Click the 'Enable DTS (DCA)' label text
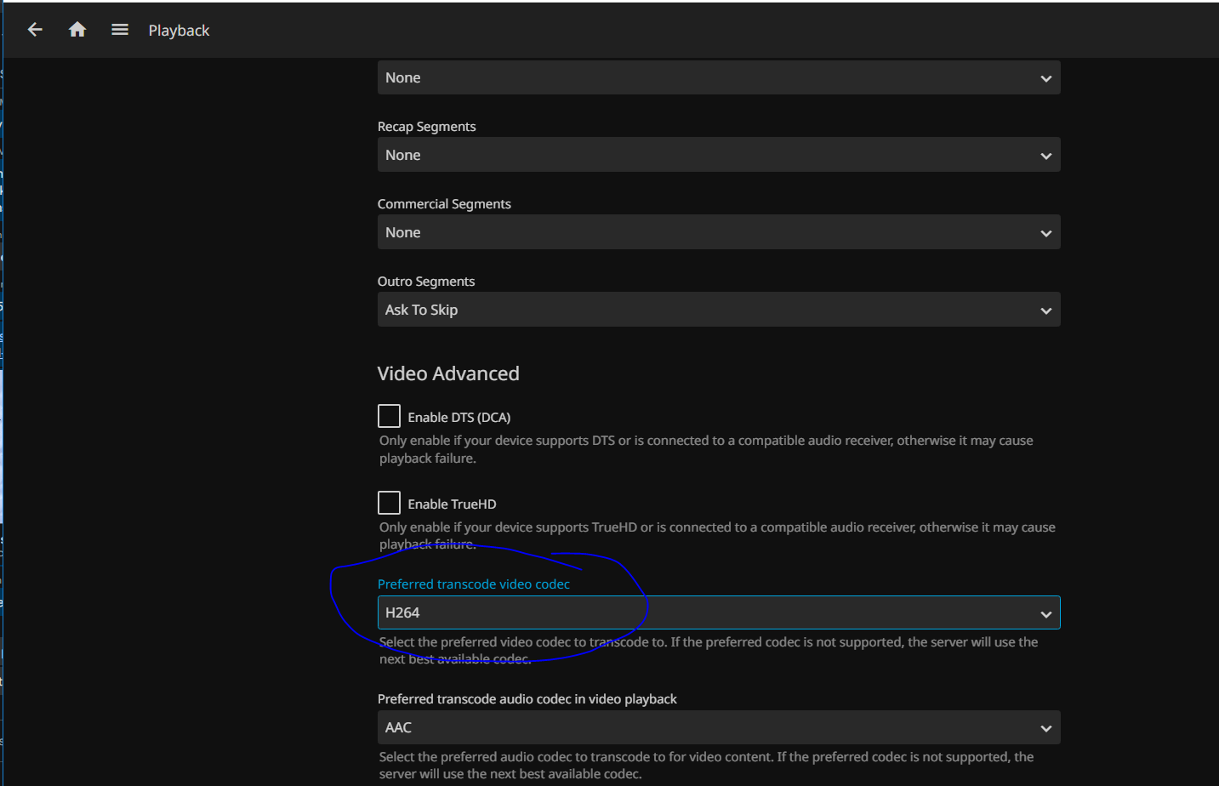The image size is (1219, 786). pos(459,418)
